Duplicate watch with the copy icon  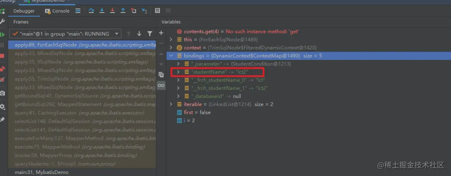161,75
